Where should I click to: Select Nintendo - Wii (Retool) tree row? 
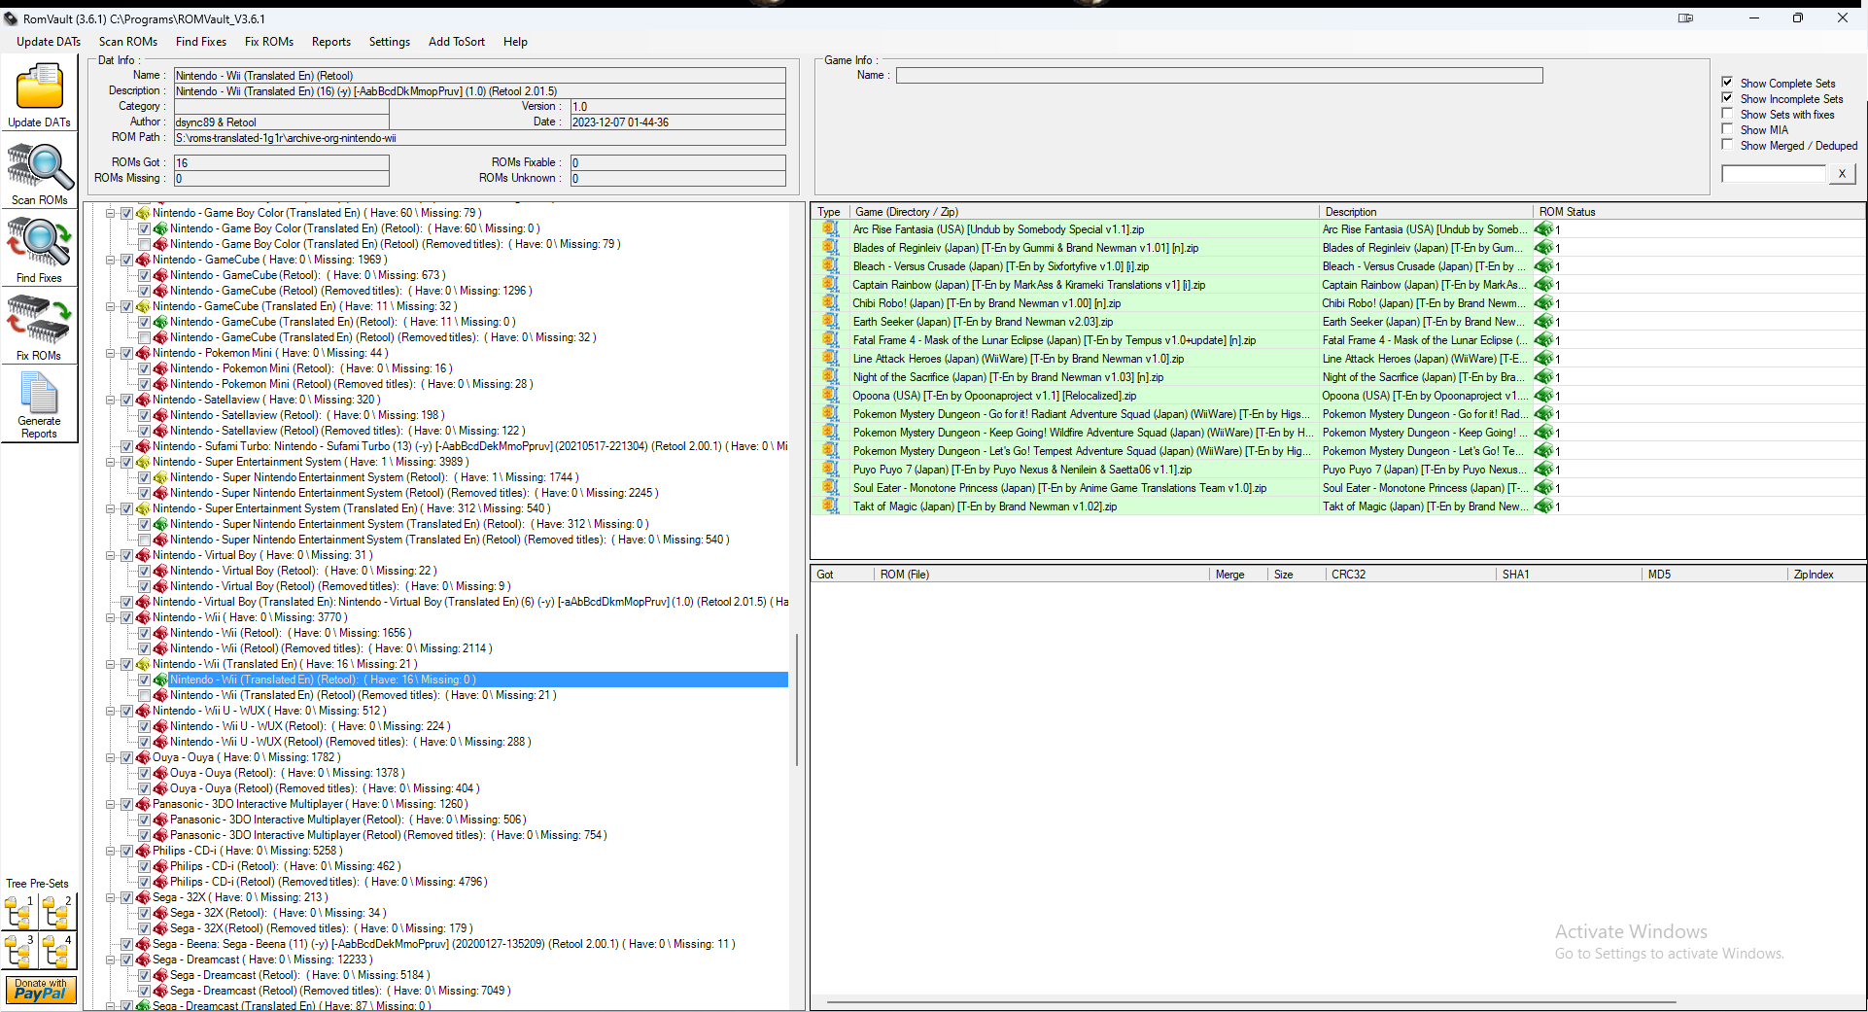[x=290, y=633]
